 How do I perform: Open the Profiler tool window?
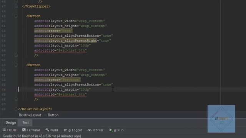[95, 130]
